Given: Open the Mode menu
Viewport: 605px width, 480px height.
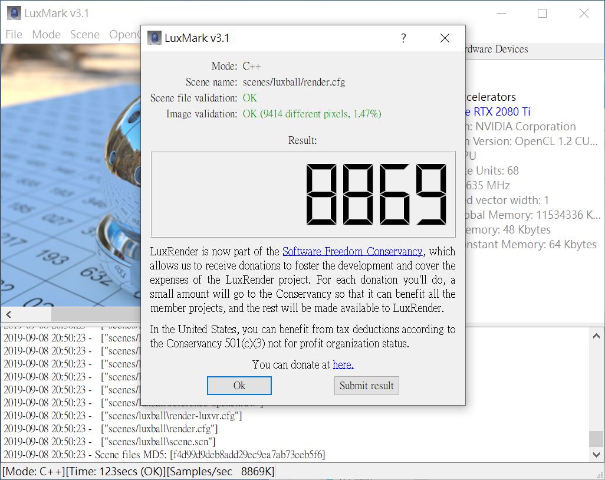Looking at the screenshot, I should pos(47,35).
